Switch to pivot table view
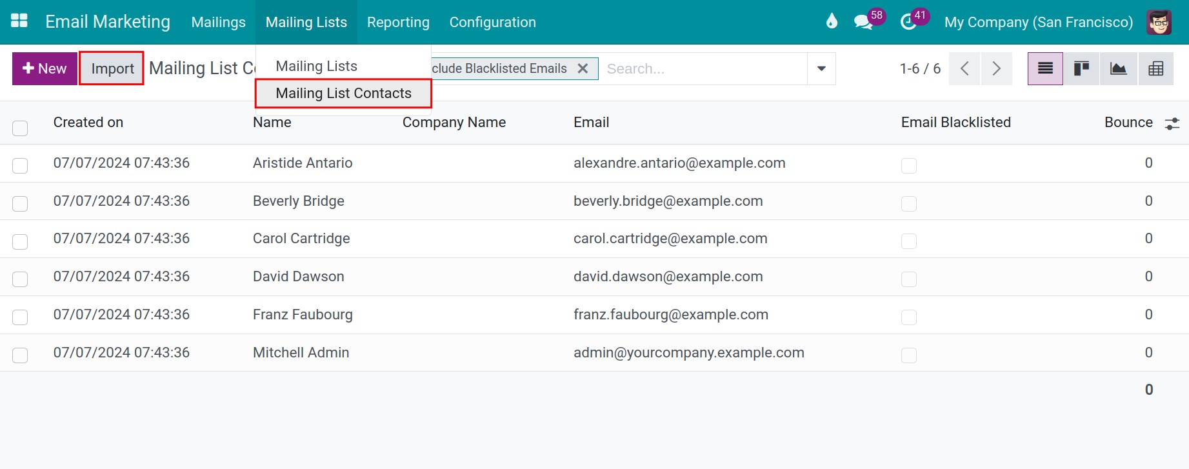1189x469 pixels. pos(1155,68)
